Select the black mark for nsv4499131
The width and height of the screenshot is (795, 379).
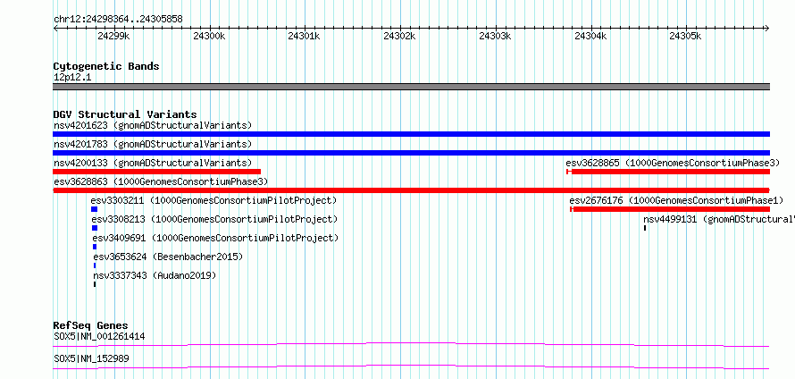(x=645, y=228)
